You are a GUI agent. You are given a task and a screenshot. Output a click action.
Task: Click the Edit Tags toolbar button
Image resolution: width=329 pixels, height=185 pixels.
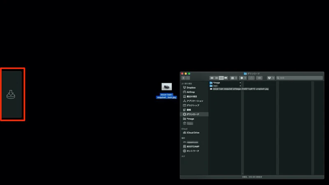(259, 78)
